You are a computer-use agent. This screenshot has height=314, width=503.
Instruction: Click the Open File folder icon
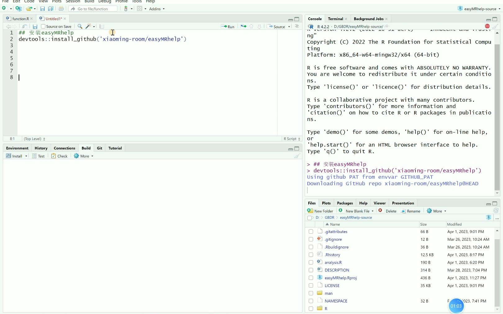(29, 9)
